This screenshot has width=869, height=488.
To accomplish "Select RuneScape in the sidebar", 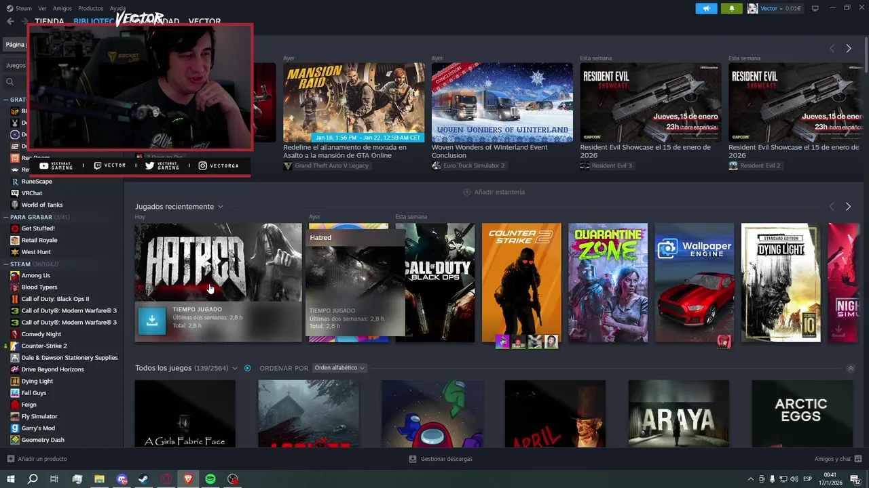I will pos(37,182).
